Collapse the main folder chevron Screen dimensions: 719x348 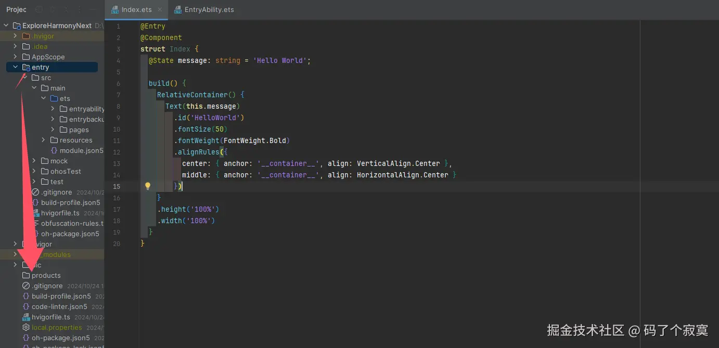(x=34, y=88)
